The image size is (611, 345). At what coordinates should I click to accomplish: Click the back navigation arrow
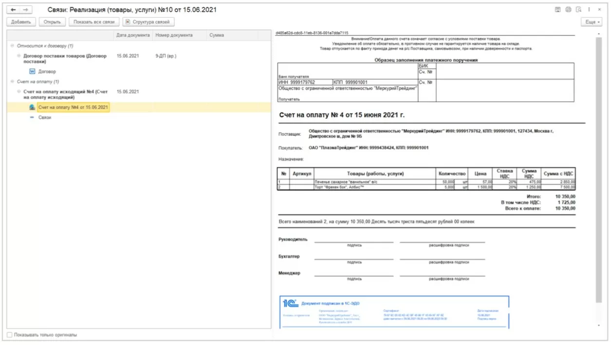tap(14, 10)
